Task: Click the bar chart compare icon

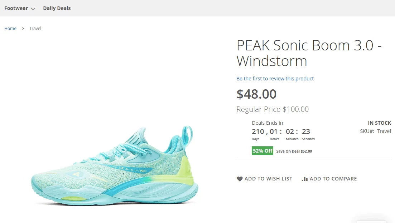Action: [305, 179]
